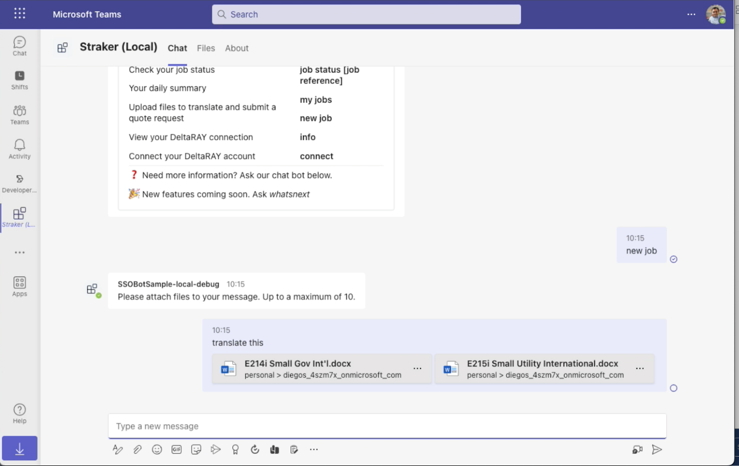This screenshot has width=739, height=466.
Task: Click the Type a new message field
Action: 387,426
